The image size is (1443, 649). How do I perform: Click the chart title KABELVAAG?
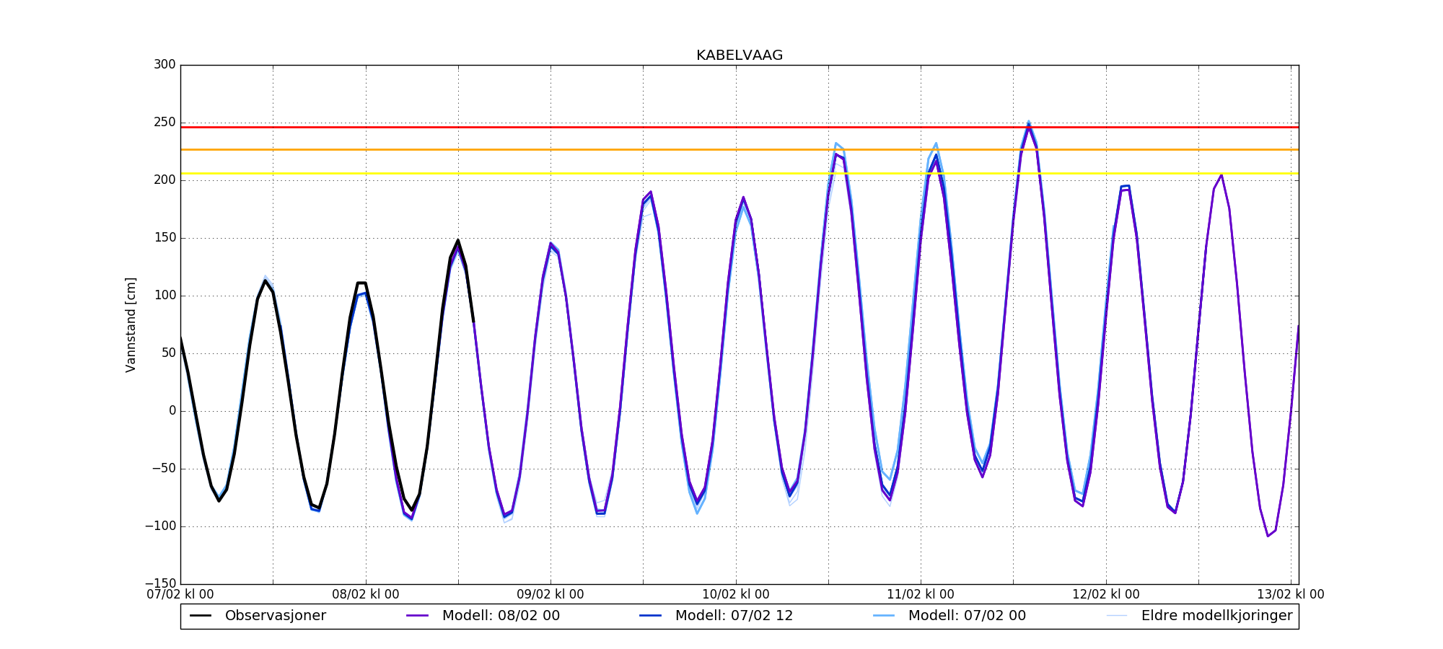pos(740,56)
